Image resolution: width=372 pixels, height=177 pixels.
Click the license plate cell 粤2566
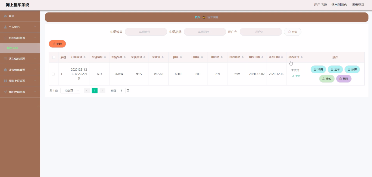(x=158, y=74)
